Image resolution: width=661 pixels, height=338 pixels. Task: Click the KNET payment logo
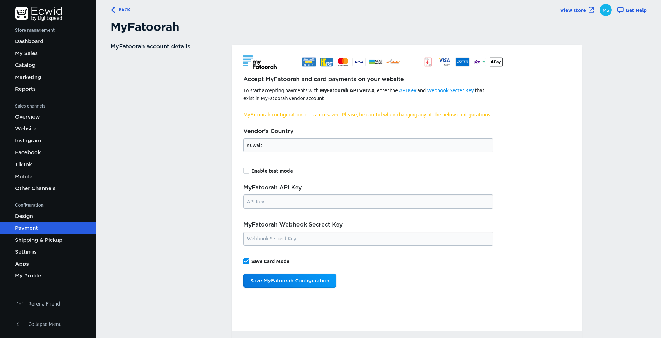[309, 62]
